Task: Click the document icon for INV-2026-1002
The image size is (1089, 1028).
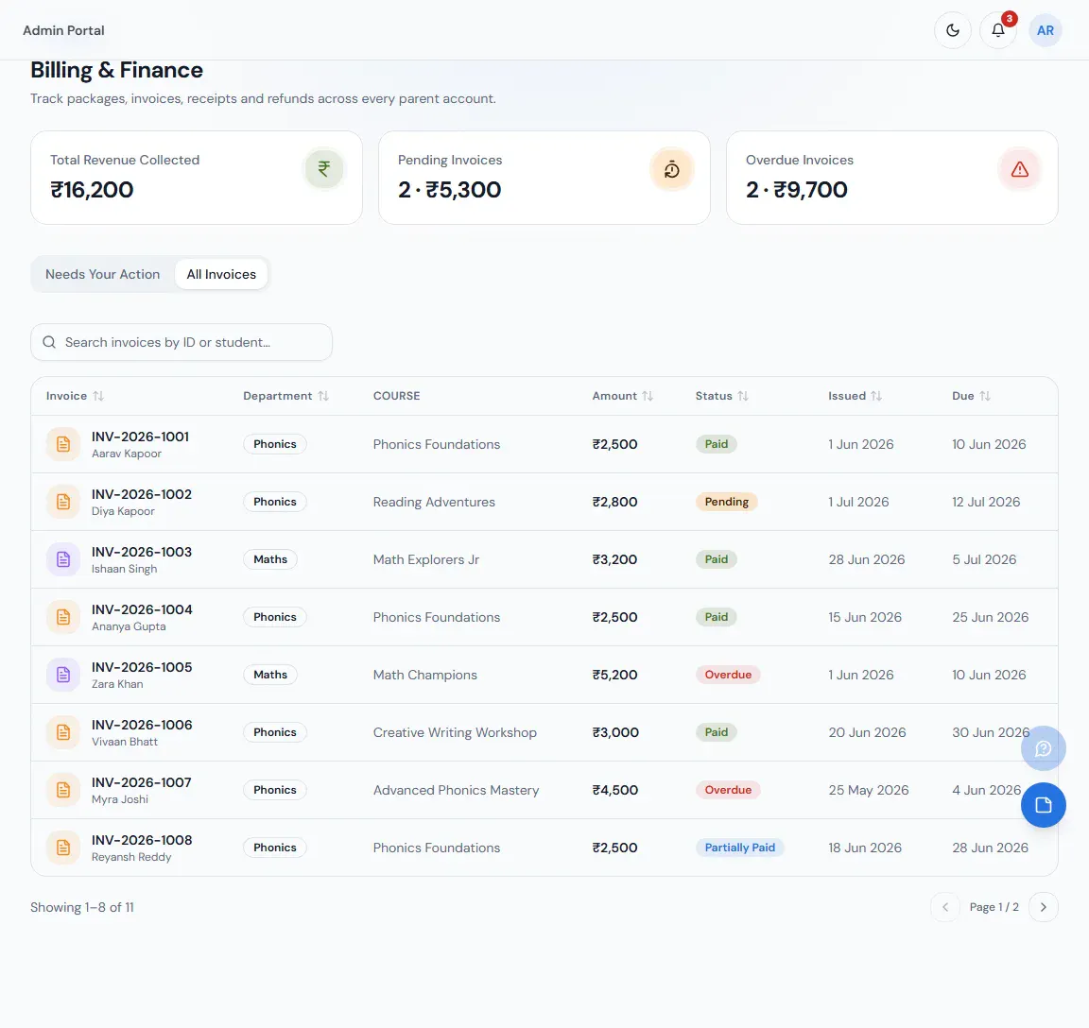Action: (63, 502)
